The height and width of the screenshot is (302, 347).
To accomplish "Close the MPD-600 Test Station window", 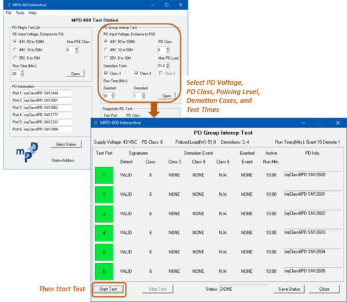I will click(180, 5).
